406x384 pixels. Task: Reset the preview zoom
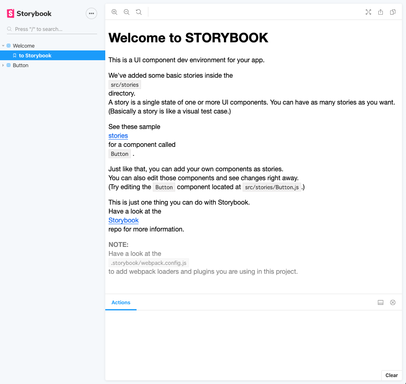click(x=139, y=12)
